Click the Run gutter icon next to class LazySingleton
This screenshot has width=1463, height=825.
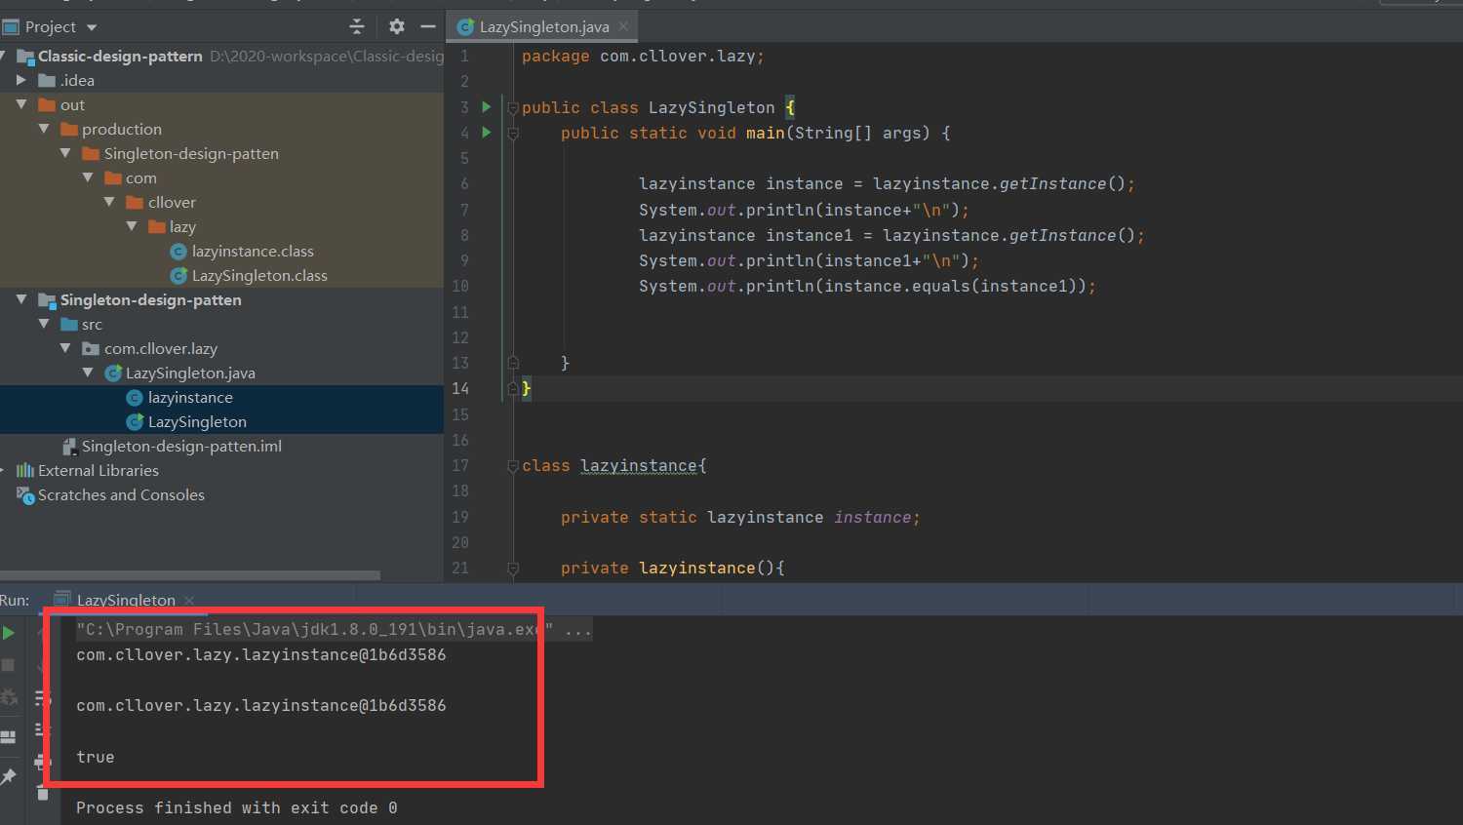pos(486,107)
